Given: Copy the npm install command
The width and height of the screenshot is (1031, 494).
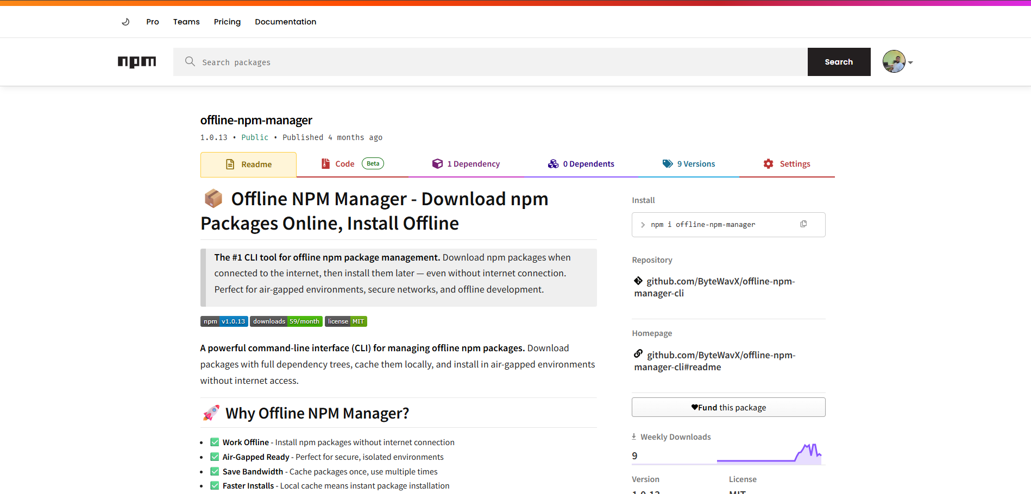Looking at the screenshot, I should point(803,224).
